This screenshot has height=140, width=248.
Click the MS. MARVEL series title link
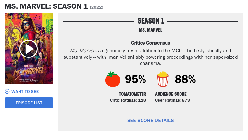(151, 30)
